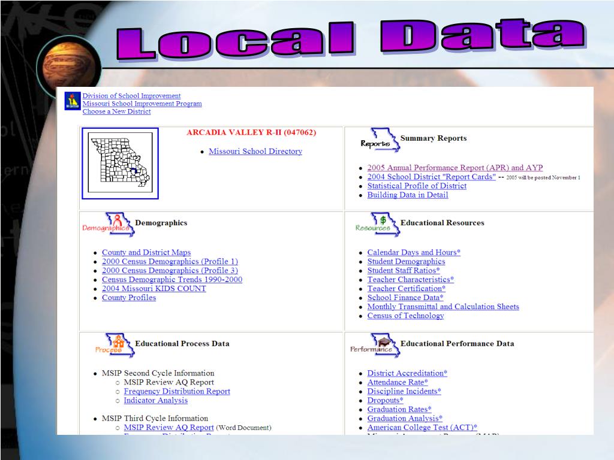Click ARCADIA VALLEY R-II (047062) heading
614x460 pixels.
(251, 132)
